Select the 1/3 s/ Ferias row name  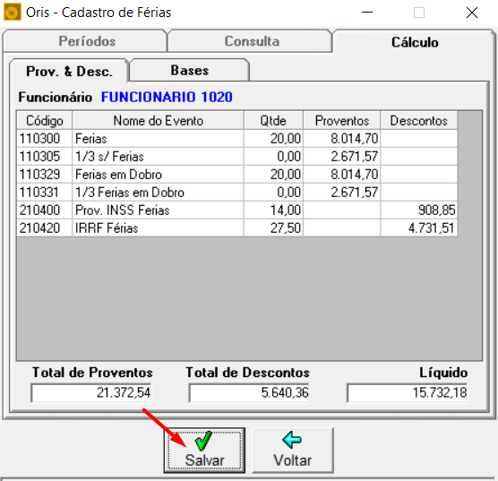(159, 157)
